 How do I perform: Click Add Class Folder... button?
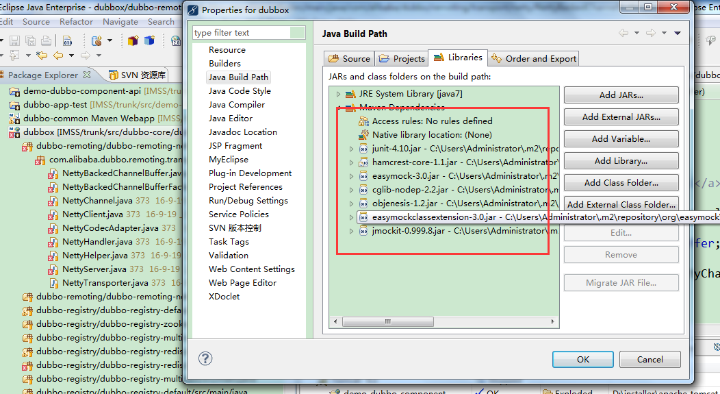click(621, 183)
